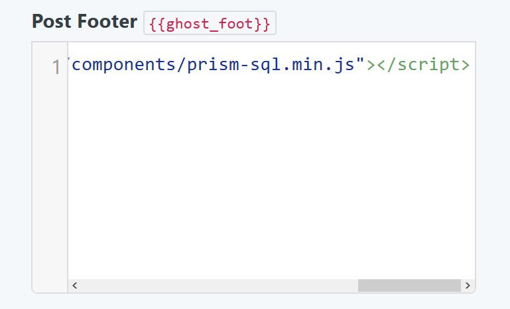Click the word "Post" in the heading
510x309 pixels.
click(54, 22)
